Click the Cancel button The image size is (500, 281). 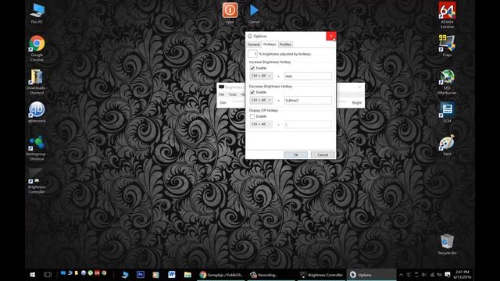(323, 155)
